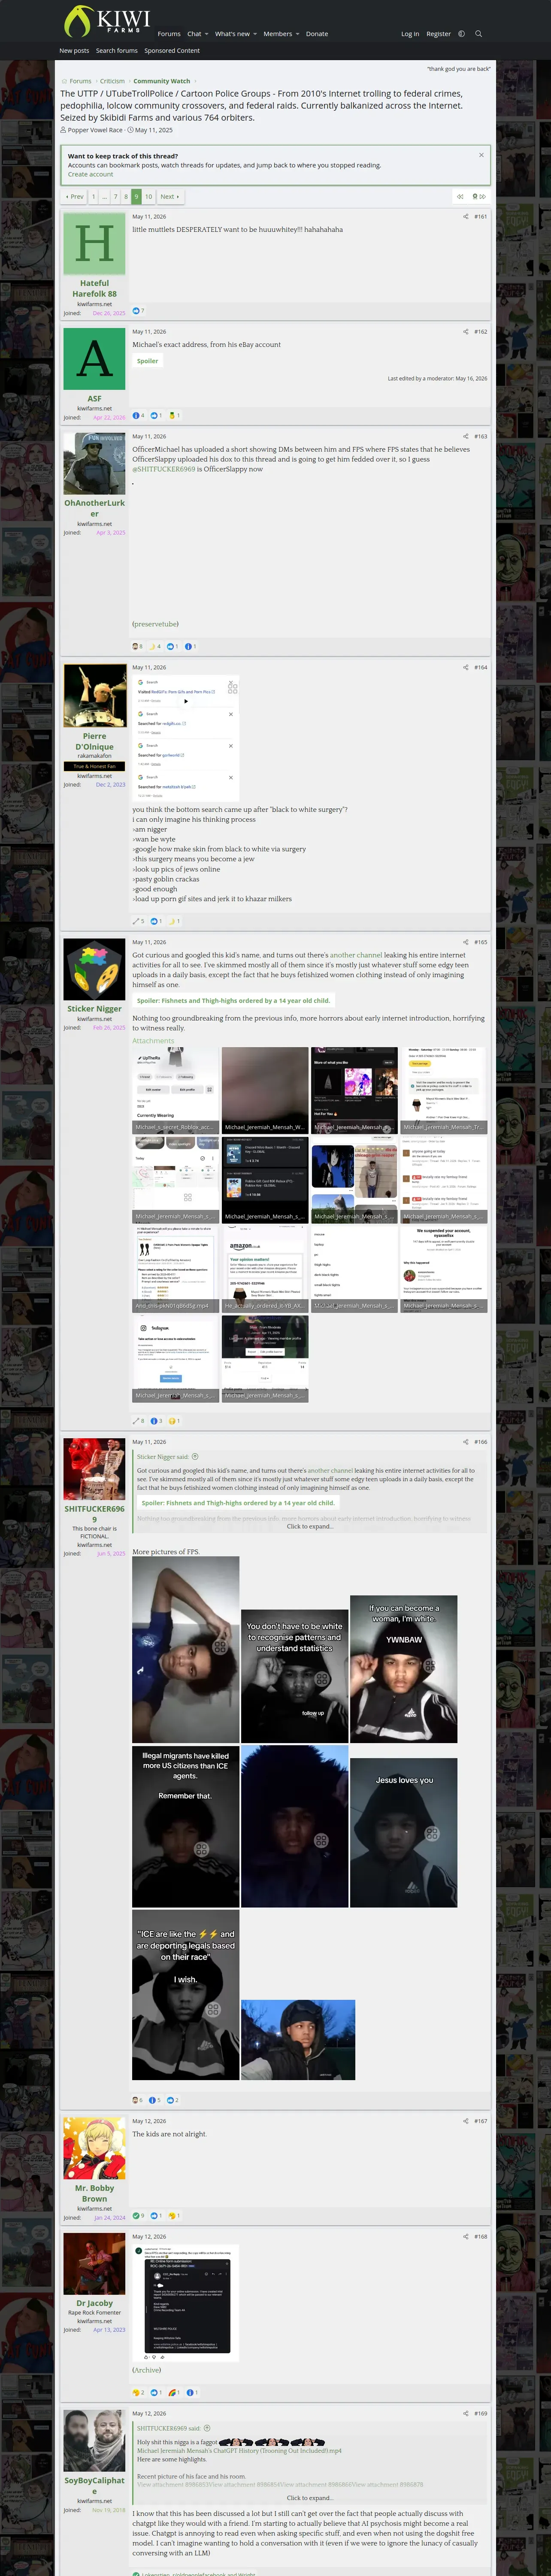The width and height of the screenshot is (551, 2576).
Task: Open Hateful Harefolk 88's letter H avatar
Action: pyautogui.click(x=94, y=244)
